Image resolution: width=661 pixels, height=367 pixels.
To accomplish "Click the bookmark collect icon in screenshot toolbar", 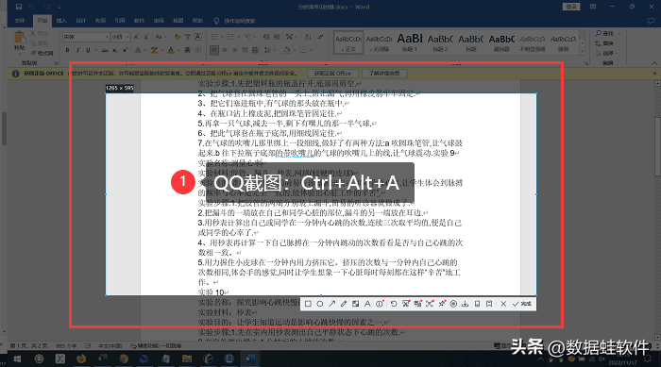I will point(489,304).
